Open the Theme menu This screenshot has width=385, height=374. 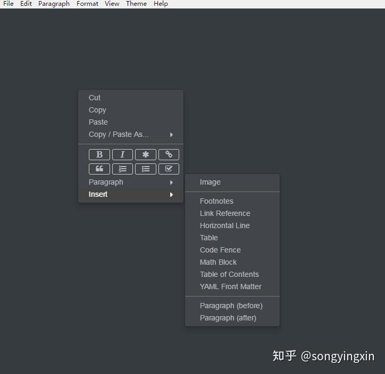click(136, 4)
